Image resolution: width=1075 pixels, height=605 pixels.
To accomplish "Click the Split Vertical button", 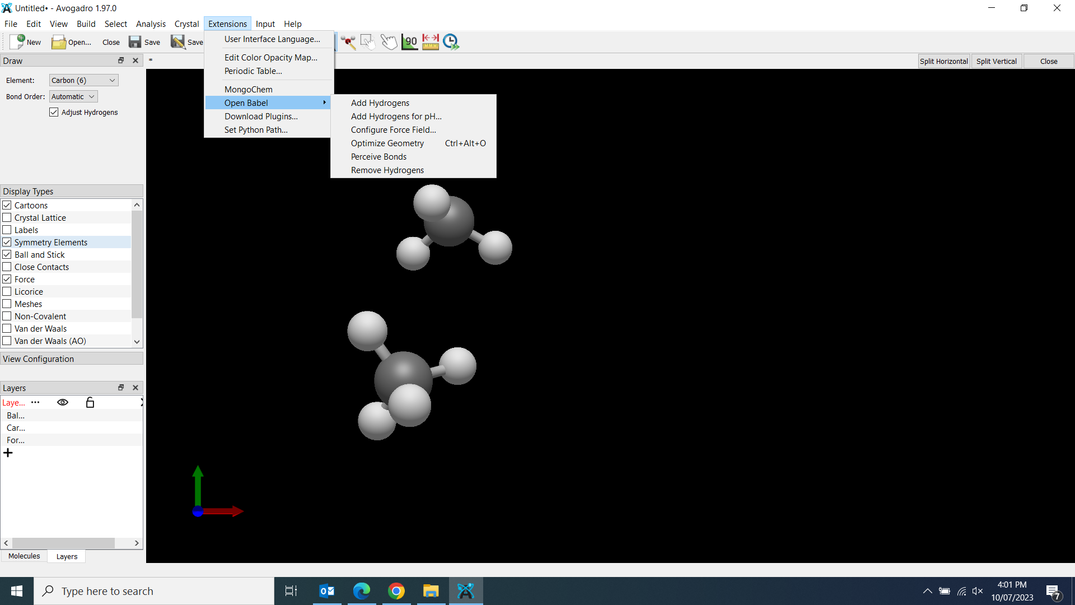I will pos(996,61).
